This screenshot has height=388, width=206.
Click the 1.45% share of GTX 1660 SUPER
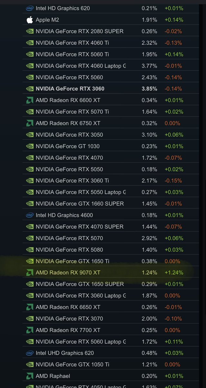pyautogui.click(x=150, y=204)
